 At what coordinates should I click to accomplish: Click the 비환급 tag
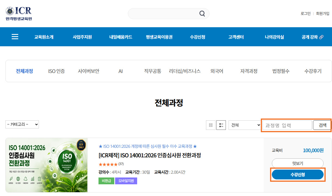[x=106, y=181]
